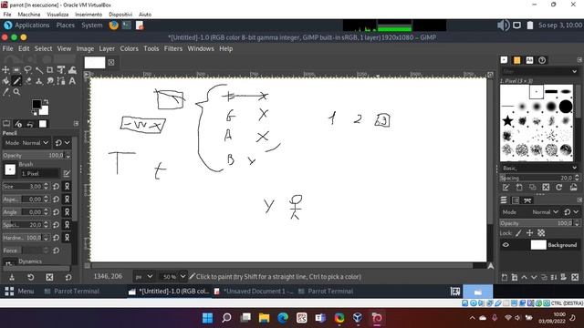584x328 pixels.
Task: Swap foreground and background colors
Action: tap(46, 101)
